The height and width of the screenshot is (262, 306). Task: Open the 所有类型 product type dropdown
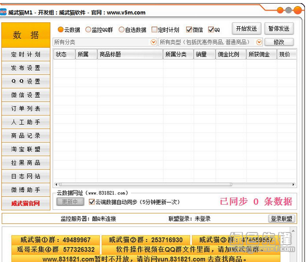click(x=210, y=42)
